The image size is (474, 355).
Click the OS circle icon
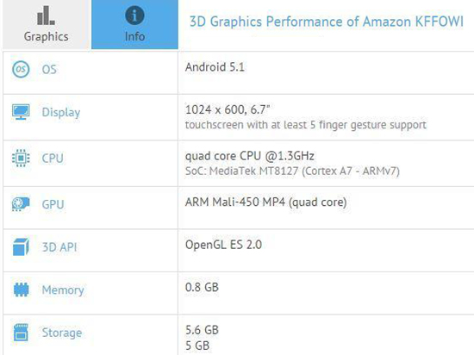[21, 69]
